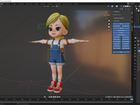Toggle snapping magnet button in header
This screenshot has height=105, width=140.
coord(57,6)
